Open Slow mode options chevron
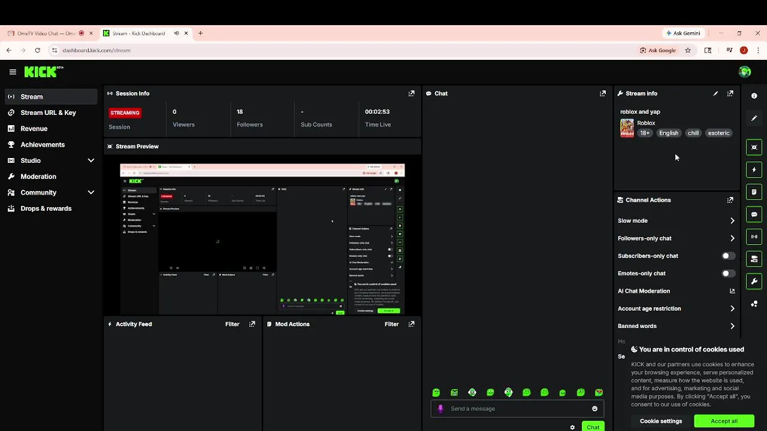The image size is (767, 431). (732, 221)
